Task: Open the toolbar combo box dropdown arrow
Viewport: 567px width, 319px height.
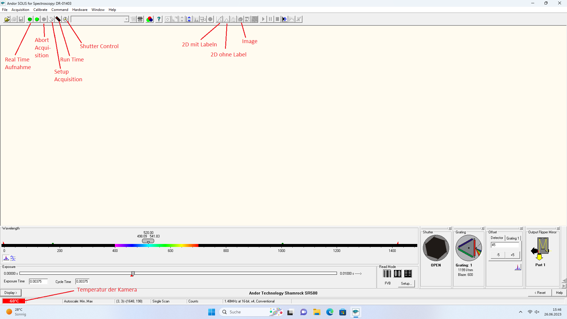Action: (126, 19)
